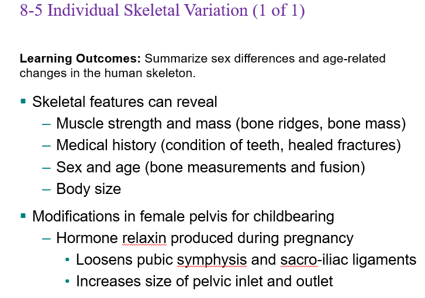Place cursor in 'Body size' line
The height and width of the screenshot is (298, 425).
tap(89, 189)
